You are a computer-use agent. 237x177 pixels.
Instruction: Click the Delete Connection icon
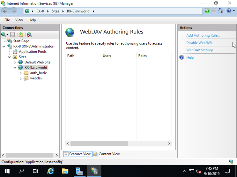pyautogui.click(x=30, y=35)
